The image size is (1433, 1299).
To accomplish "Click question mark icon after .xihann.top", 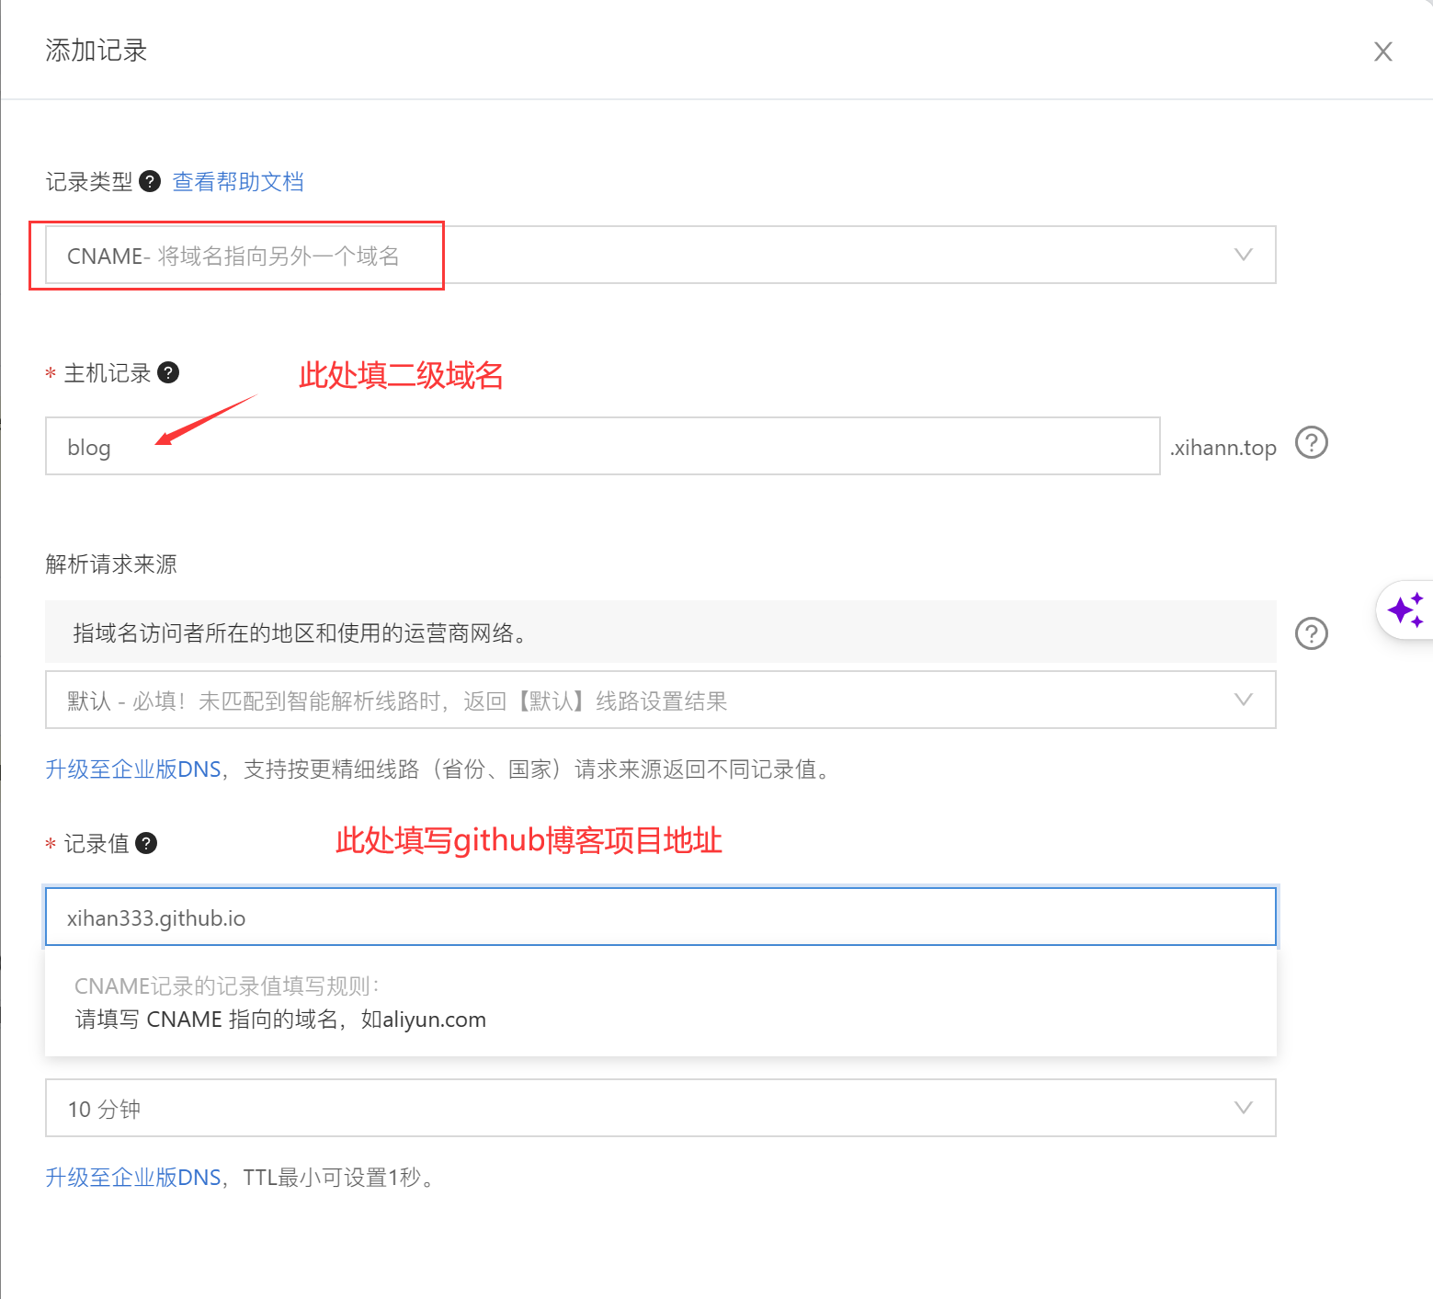I will click(1312, 443).
